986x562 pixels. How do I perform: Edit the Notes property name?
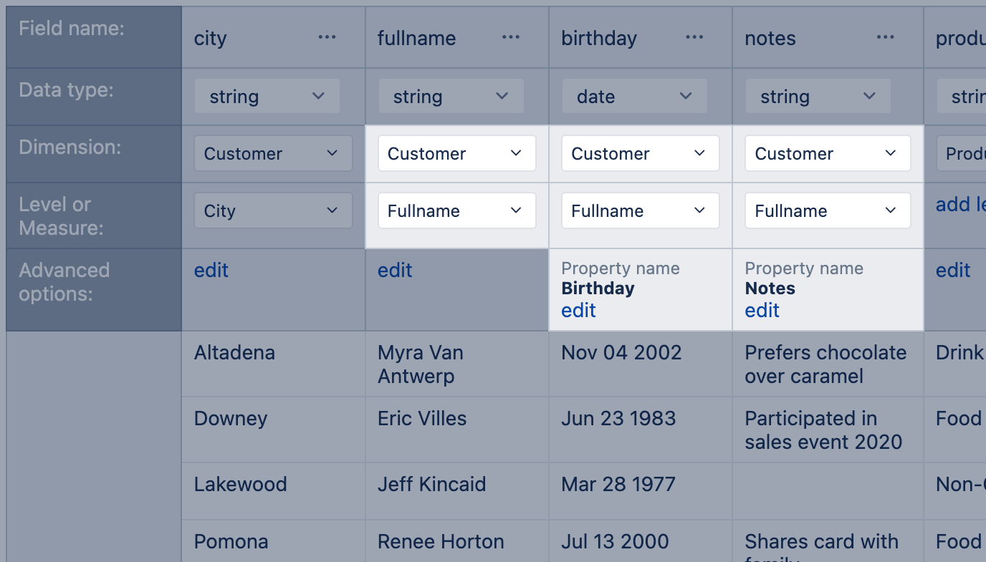coord(762,311)
